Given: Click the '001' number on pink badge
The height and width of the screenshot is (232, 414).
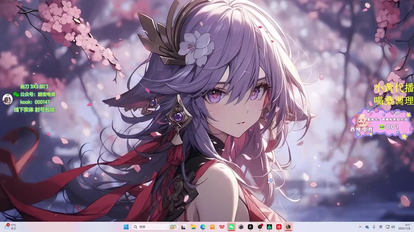Looking at the screenshot, I should click(x=392, y=127).
